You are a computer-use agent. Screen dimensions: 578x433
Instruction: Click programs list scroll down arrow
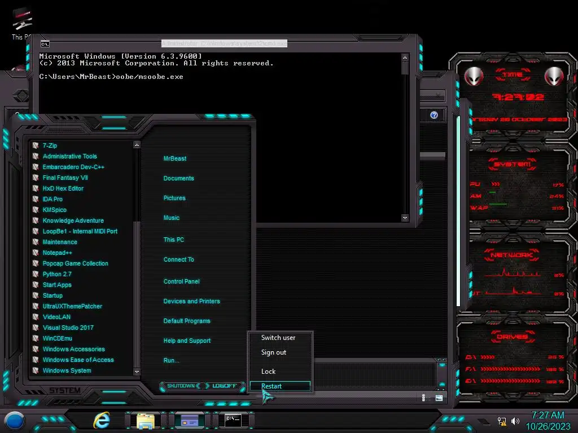(x=137, y=372)
